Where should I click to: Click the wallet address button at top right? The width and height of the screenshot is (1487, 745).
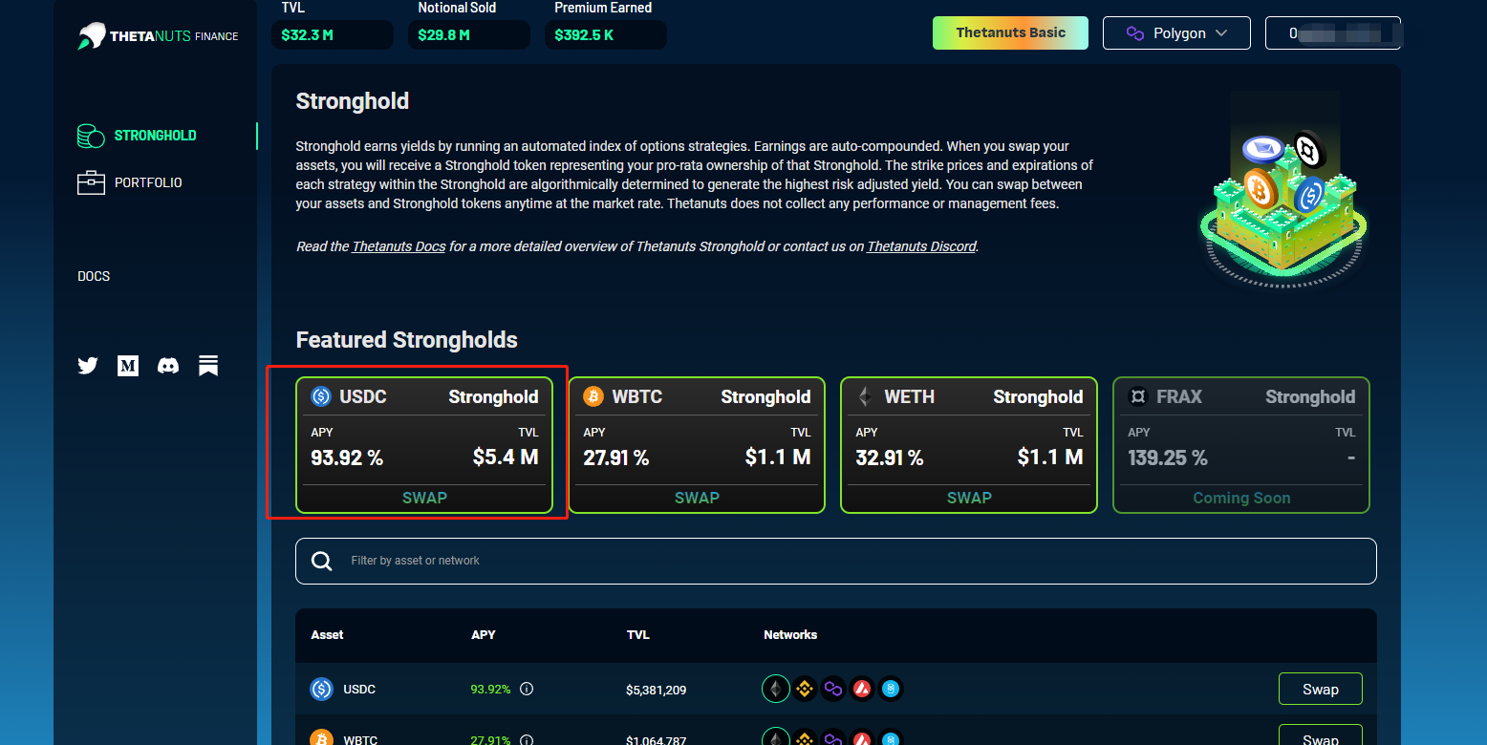pyautogui.click(x=1333, y=33)
